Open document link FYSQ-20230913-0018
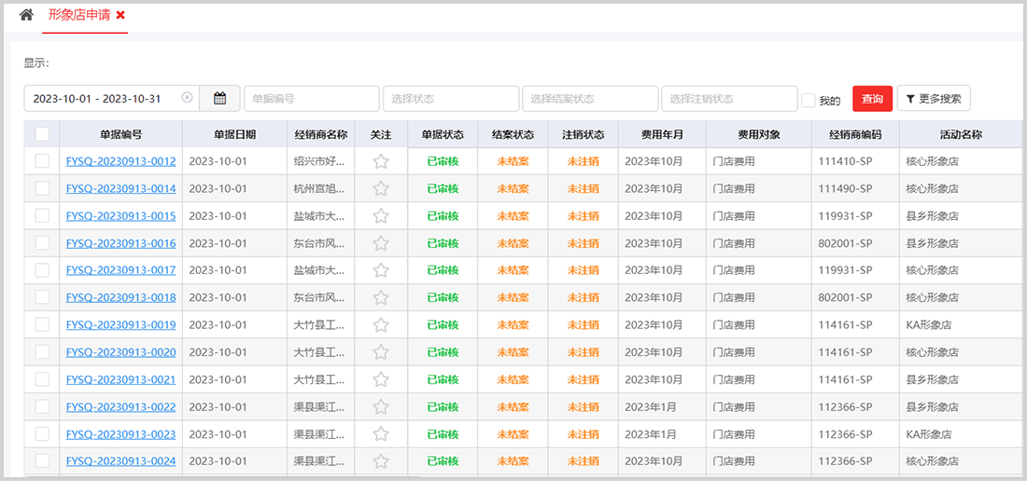The width and height of the screenshot is (1027, 481). [x=120, y=298]
